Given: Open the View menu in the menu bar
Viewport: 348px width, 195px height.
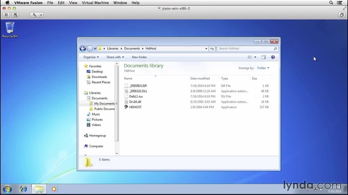Looking at the screenshot, I should [x=73, y=3].
